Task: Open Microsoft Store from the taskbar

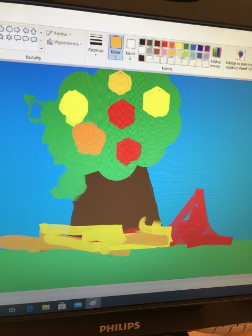Action: tap(62, 306)
